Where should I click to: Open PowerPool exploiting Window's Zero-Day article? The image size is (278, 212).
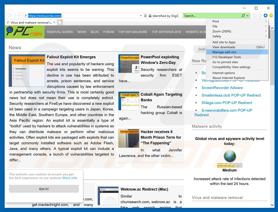pos(160,60)
